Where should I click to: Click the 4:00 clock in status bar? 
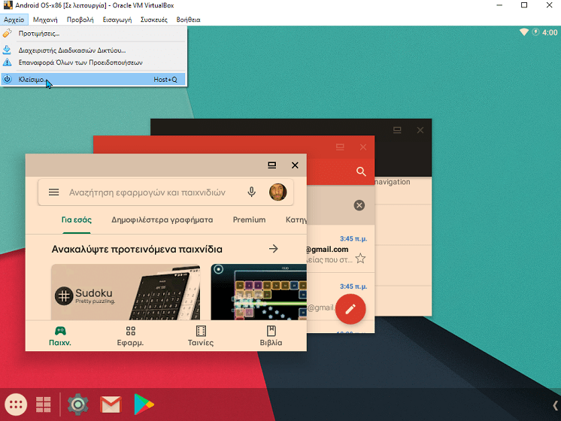[x=550, y=32]
